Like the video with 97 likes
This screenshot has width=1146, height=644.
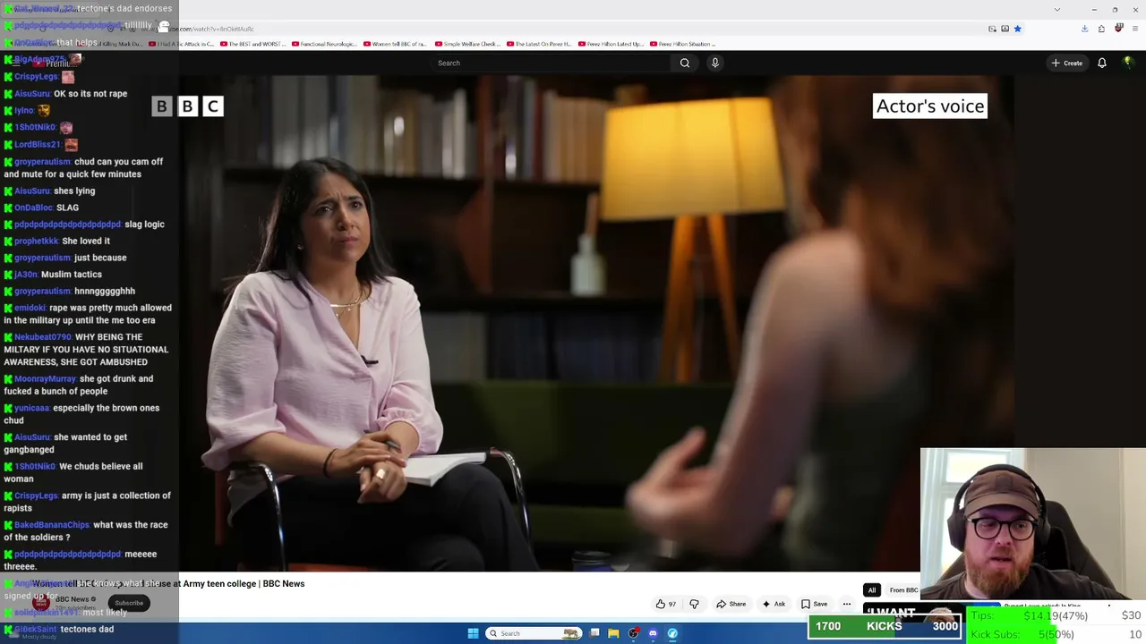click(666, 604)
